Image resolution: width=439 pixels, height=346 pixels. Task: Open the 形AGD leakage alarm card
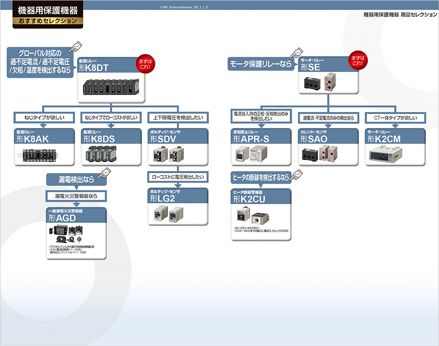pos(76,233)
